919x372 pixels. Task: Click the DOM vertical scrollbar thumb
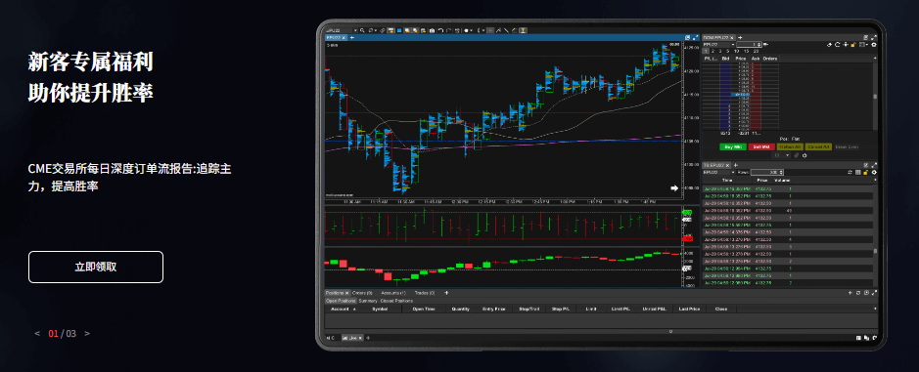click(876, 97)
